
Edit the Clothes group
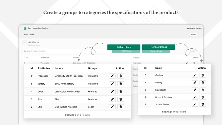[x=195, y=75]
